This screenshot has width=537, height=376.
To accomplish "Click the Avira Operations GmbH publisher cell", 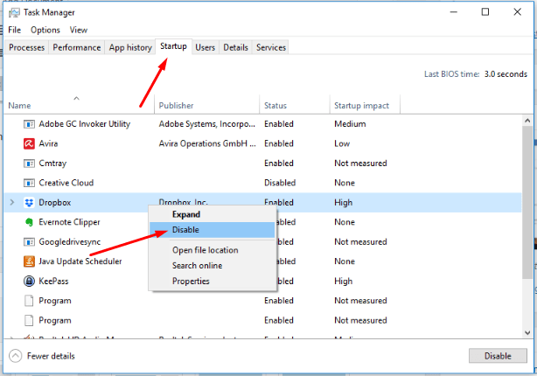I will [x=207, y=143].
